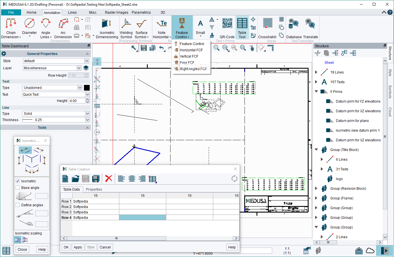Tick the Define angles checkbox
Viewport: 394px width, 257px height.
point(18,205)
